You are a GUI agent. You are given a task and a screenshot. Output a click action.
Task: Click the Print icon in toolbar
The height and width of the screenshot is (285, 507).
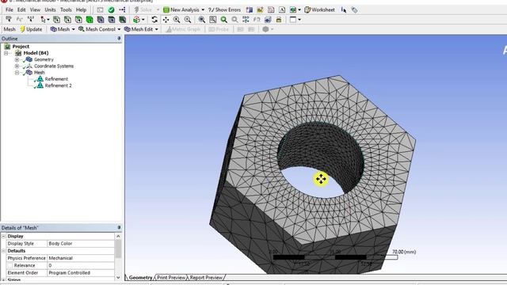coord(279,20)
